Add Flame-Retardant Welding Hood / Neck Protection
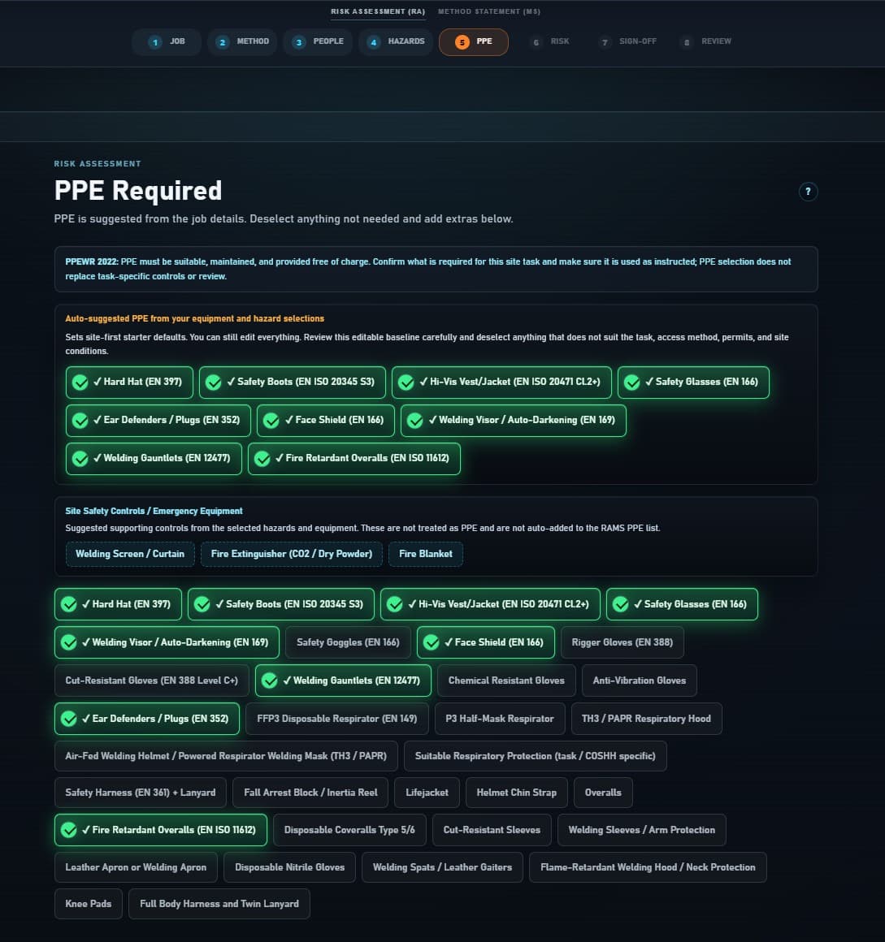 (648, 867)
